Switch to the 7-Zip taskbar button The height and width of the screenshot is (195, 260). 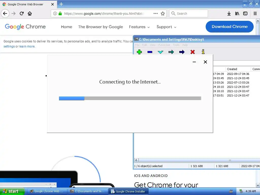tap(88, 191)
